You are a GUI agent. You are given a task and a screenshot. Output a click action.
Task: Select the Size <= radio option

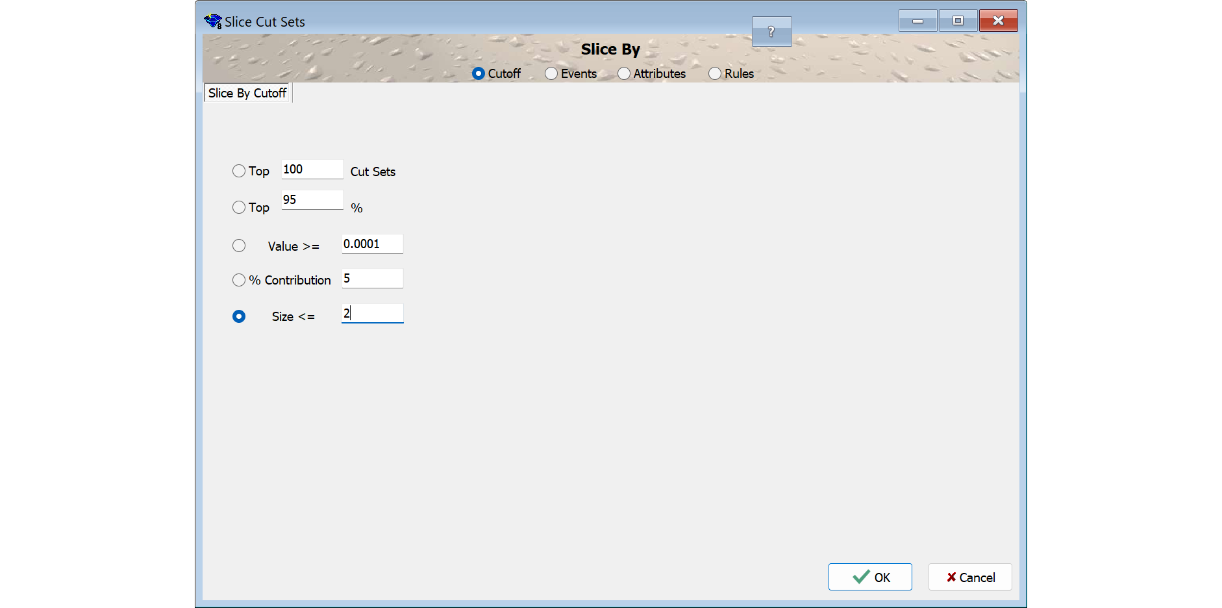pos(239,316)
